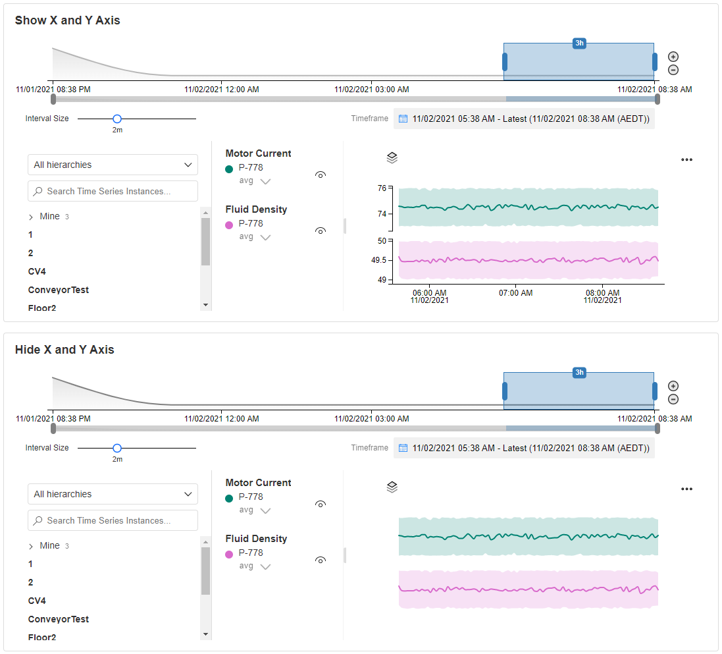Click hierarchy scrollbar up arrow in Show X and Y Axis

205,213
